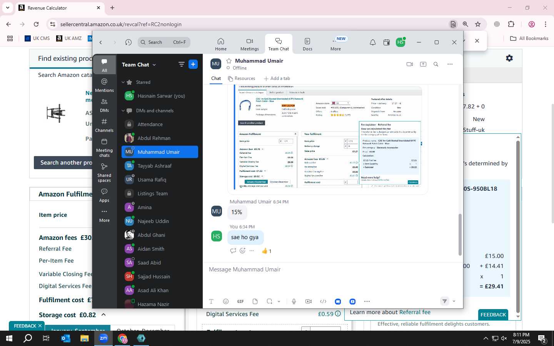Open the chat with Najeeb Uddin
The height and width of the screenshot is (346, 554).
160,221
